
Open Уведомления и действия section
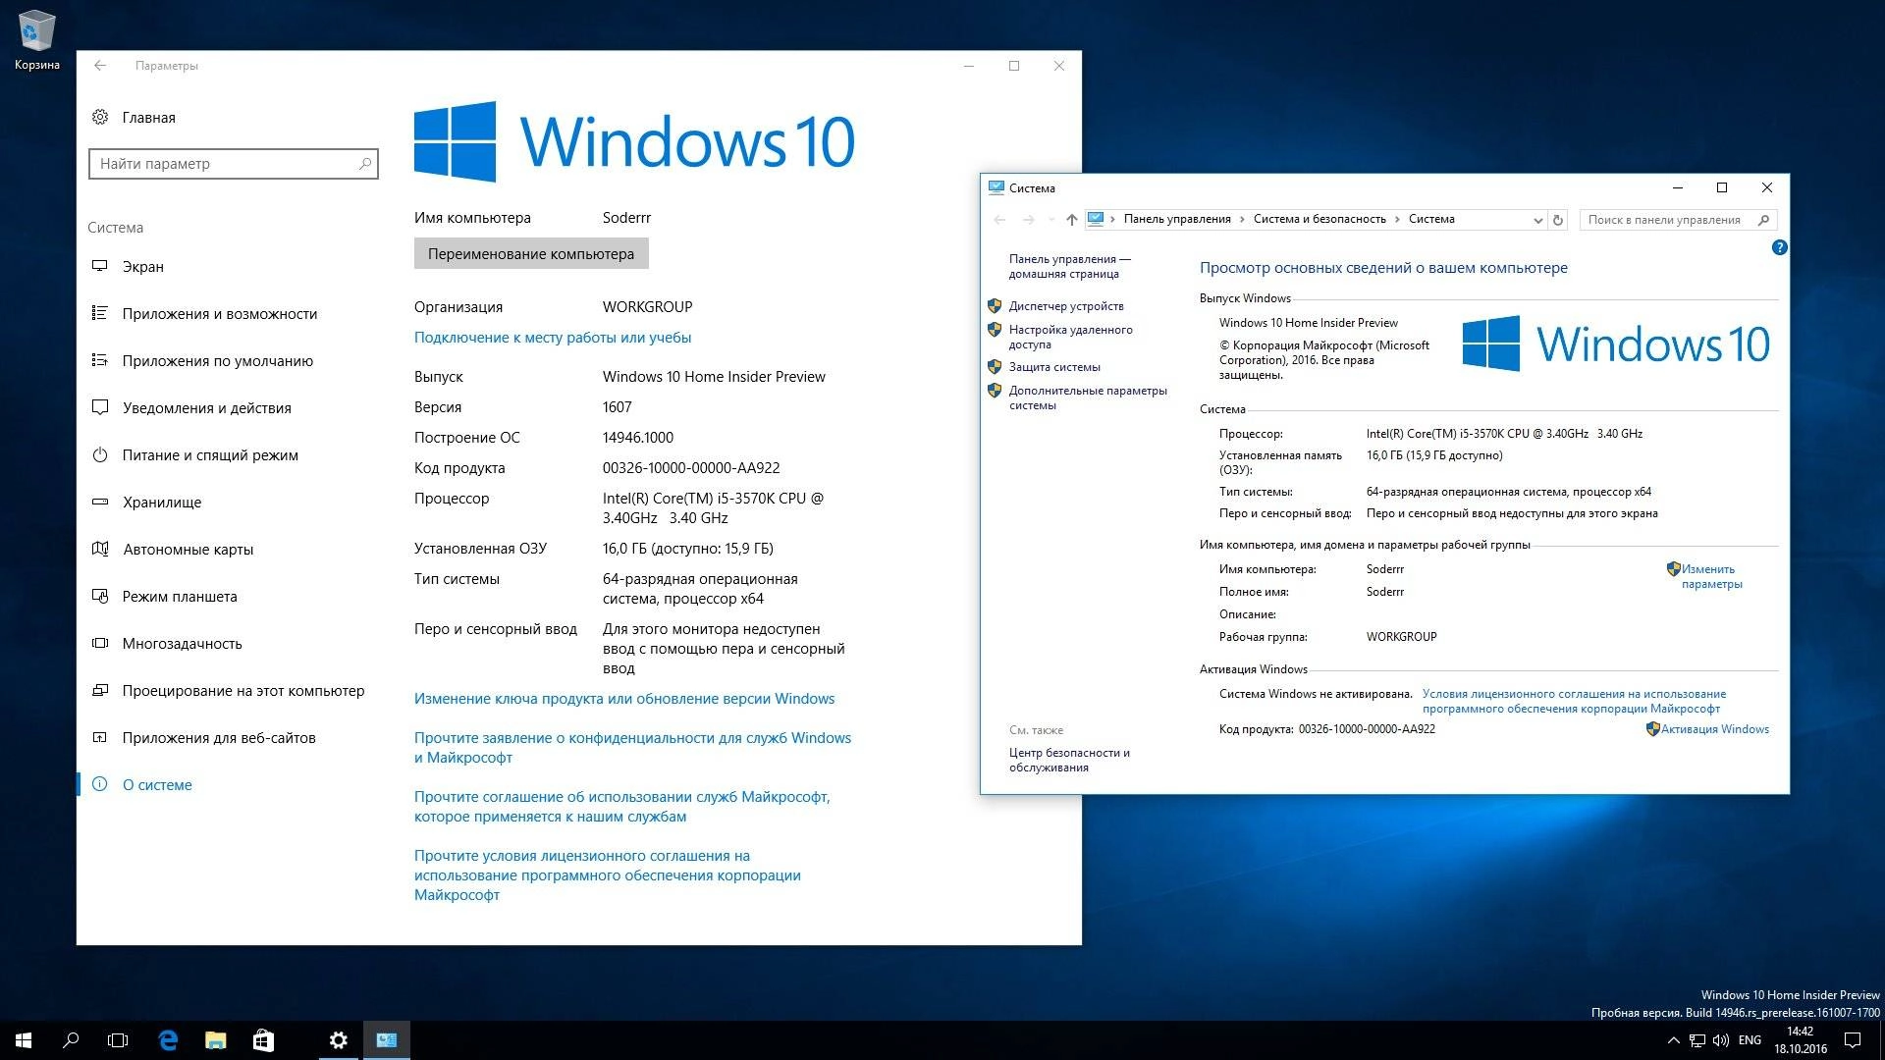(x=191, y=408)
